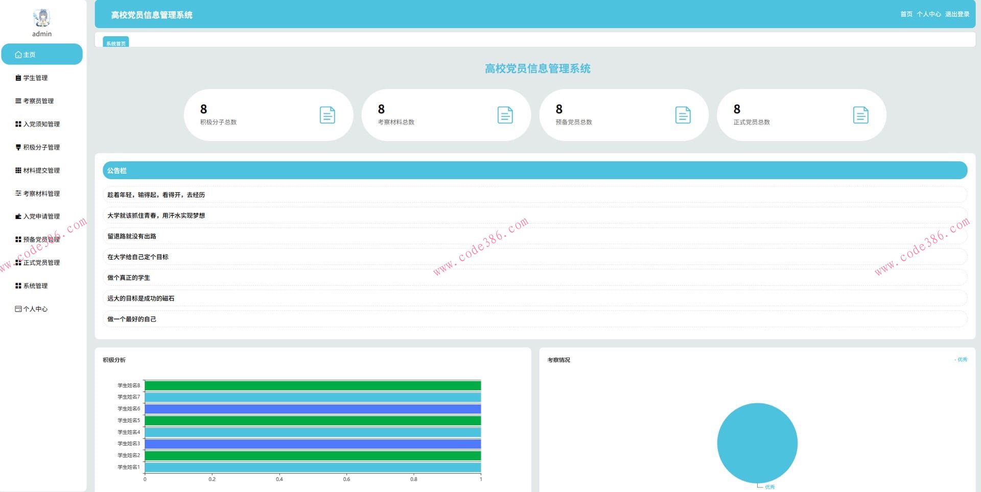Click the dark blue bar for 学生姓名6
The width and height of the screenshot is (981, 492).
pos(313,409)
